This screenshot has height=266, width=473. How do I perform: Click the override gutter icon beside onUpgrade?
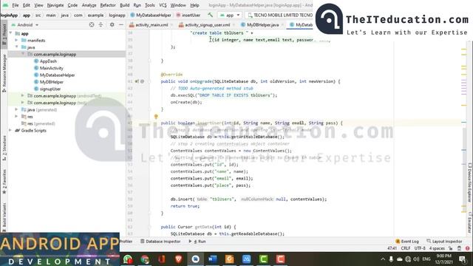click(137, 81)
